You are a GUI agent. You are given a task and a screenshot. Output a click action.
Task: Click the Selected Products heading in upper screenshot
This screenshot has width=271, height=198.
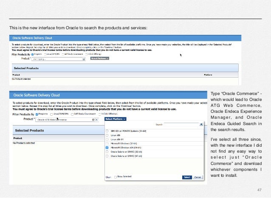[26, 68]
